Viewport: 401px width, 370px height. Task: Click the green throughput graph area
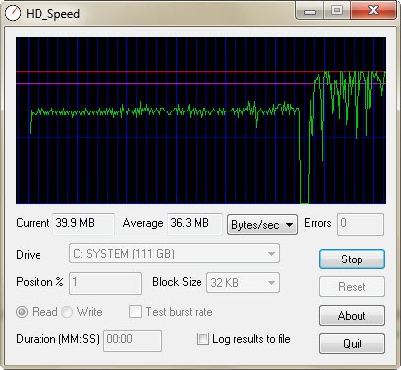click(200, 120)
